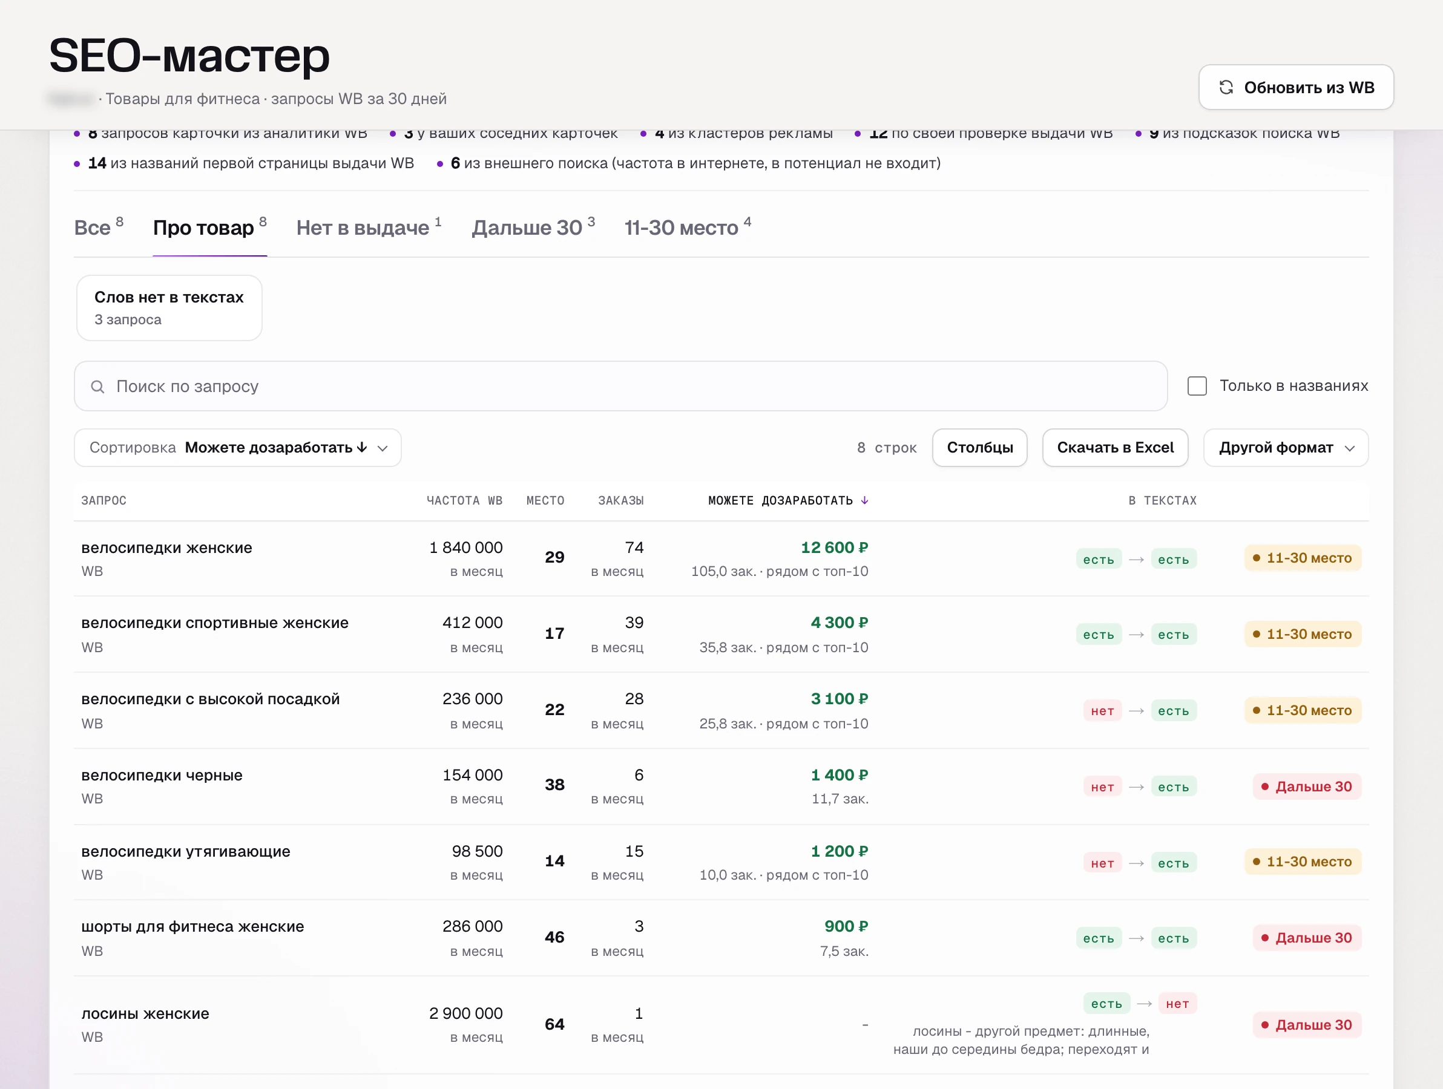Switch to Дальше 30 tab
Screen dimensions: 1443x1089
pos(533,227)
